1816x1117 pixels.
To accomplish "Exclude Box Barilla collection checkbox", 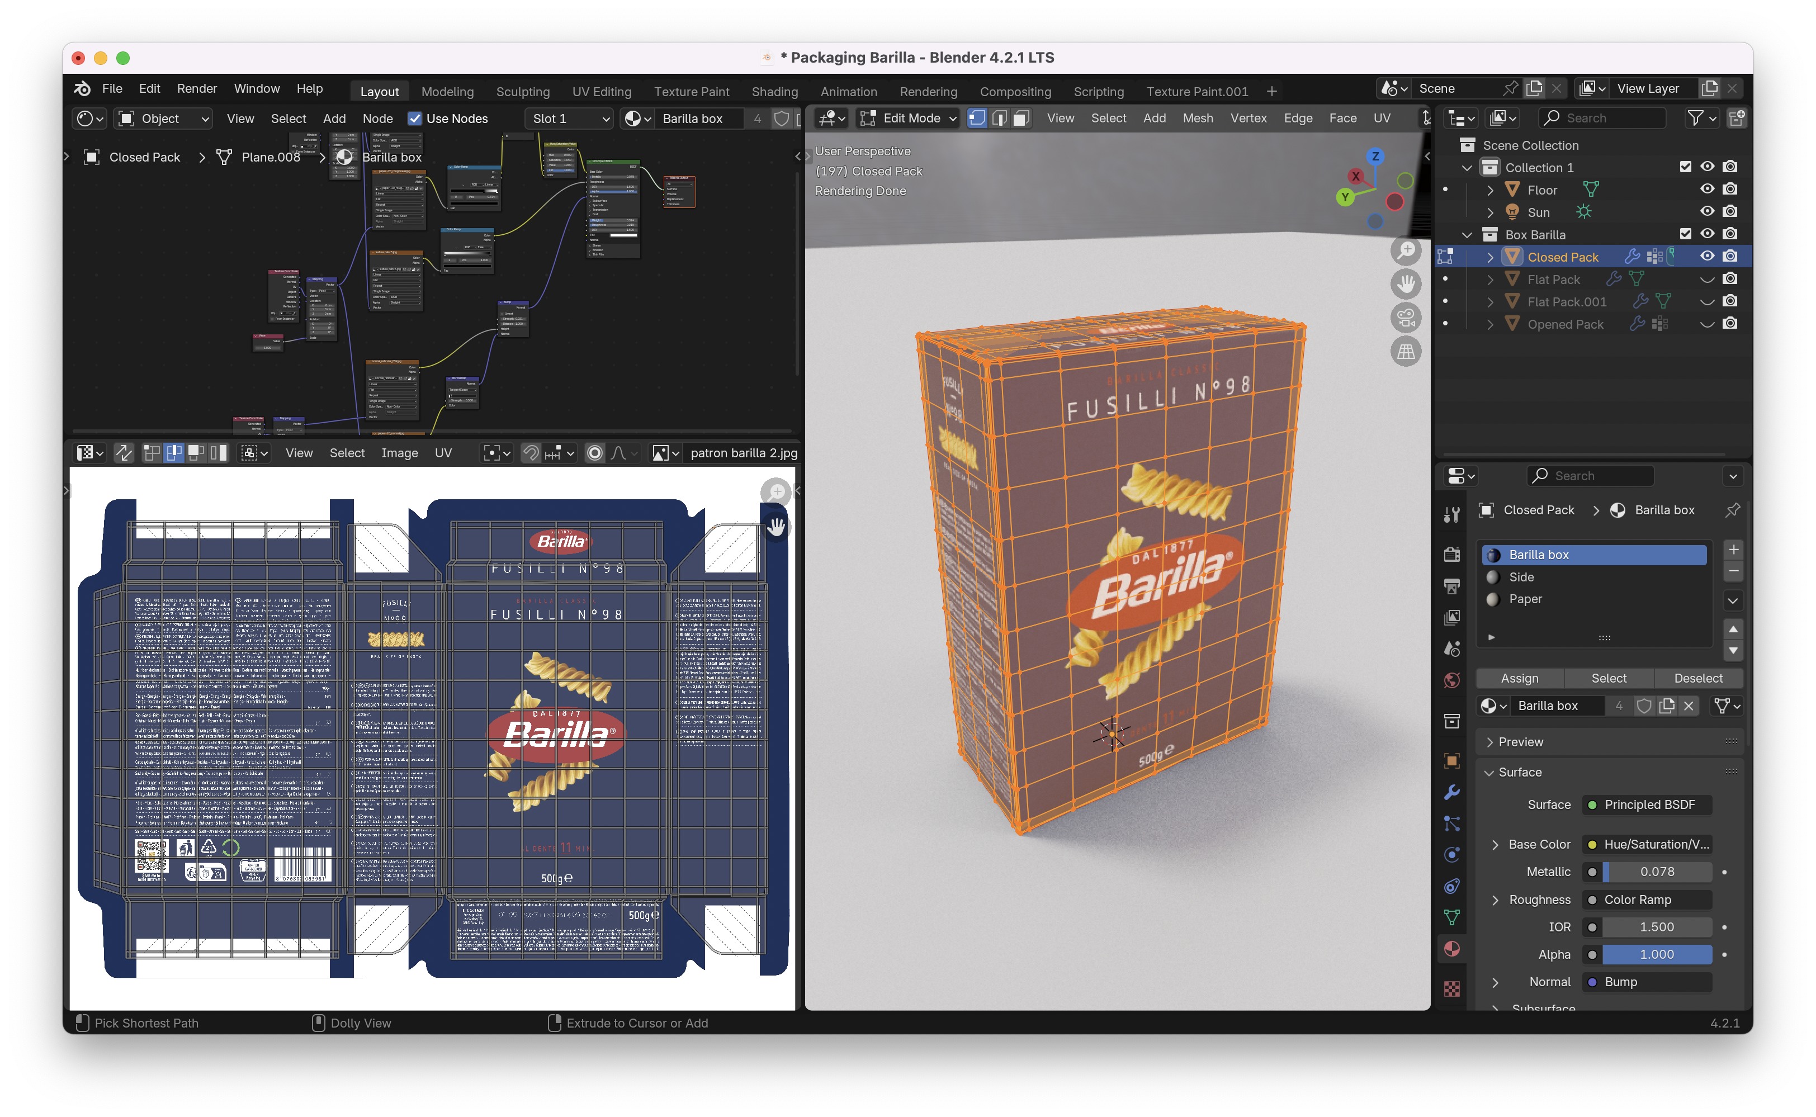I will point(1685,234).
